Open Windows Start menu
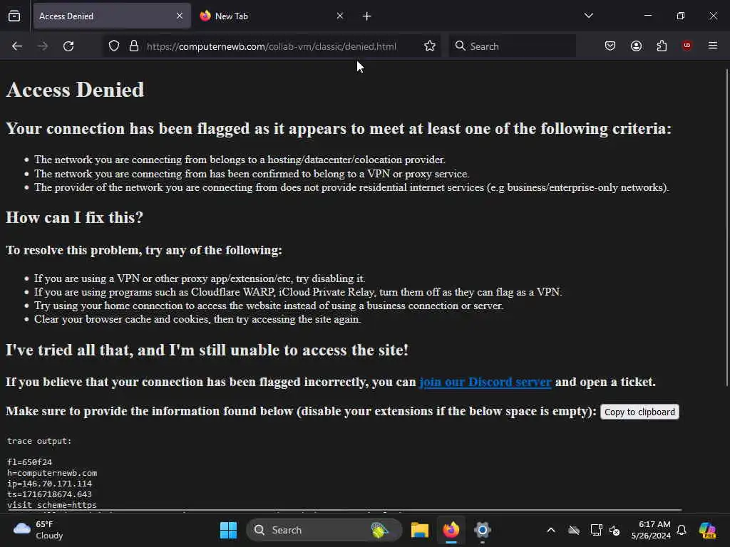 click(228, 530)
